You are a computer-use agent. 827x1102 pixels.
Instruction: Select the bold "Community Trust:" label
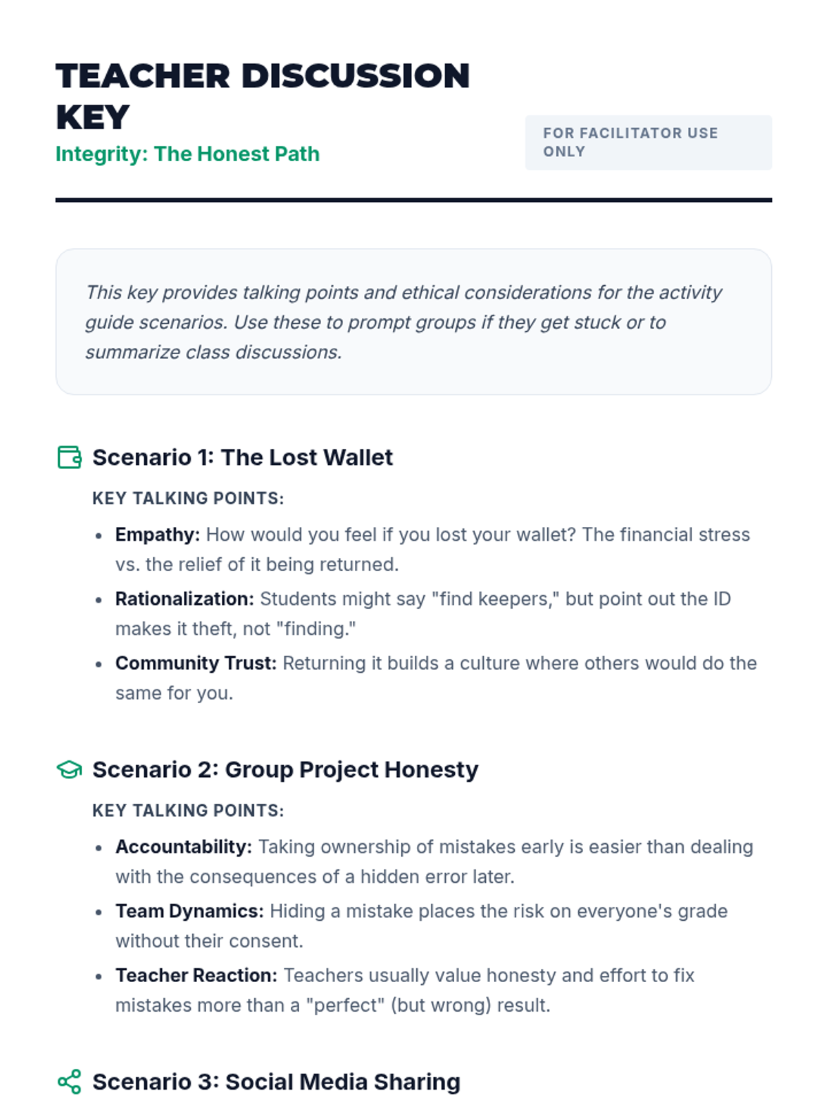pos(196,663)
